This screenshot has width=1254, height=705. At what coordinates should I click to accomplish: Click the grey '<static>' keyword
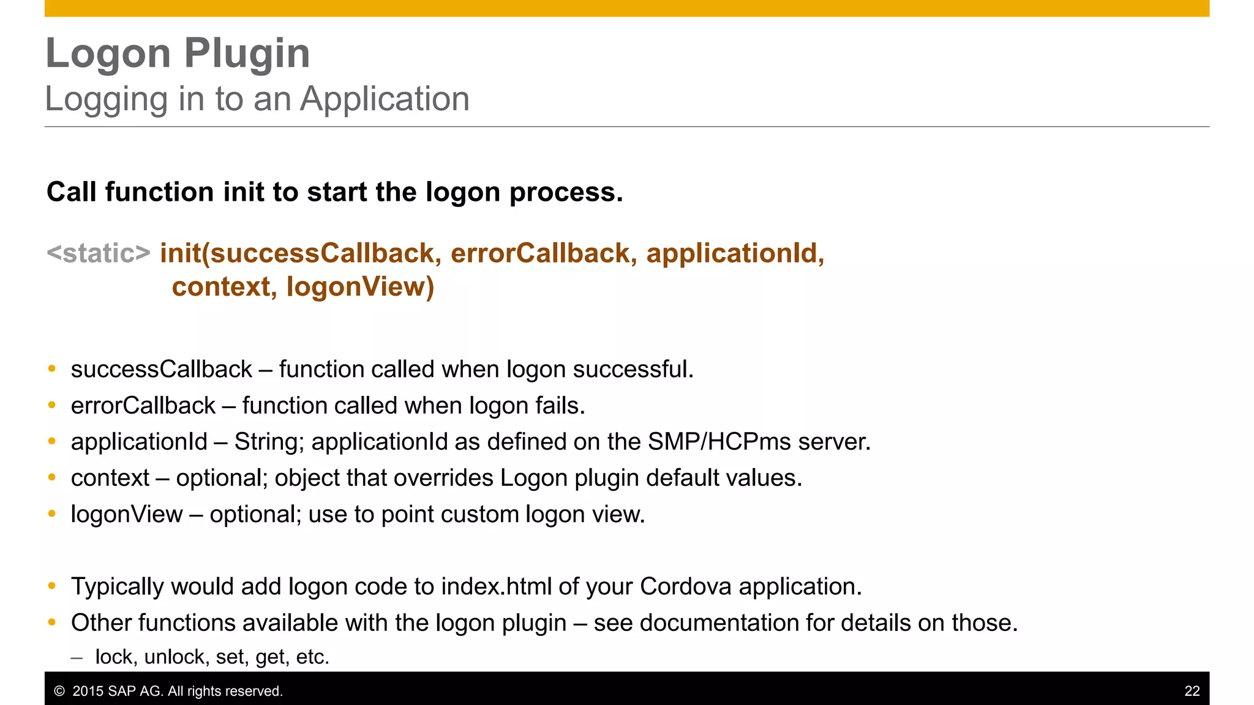(x=98, y=253)
